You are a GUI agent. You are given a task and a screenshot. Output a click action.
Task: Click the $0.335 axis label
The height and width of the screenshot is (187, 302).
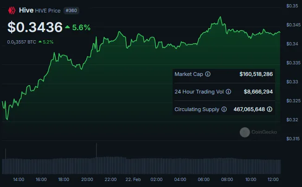click(x=293, y=63)
